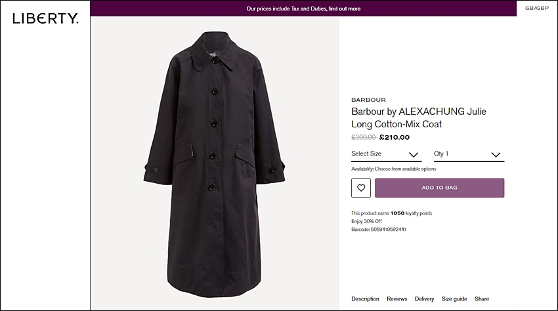
Task: Add item to wishlist with heart icon
Action: pyautogui.click(x=361, y=188)
